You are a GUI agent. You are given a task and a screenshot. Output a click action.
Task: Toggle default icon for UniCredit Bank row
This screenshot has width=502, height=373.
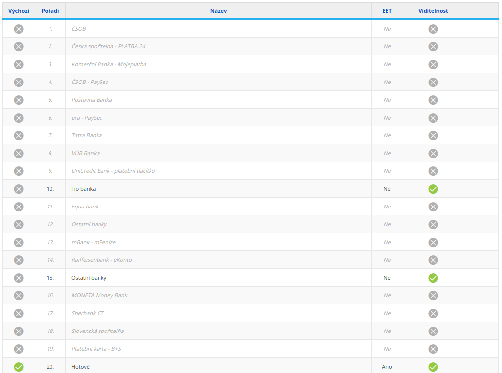click(19, 171)
